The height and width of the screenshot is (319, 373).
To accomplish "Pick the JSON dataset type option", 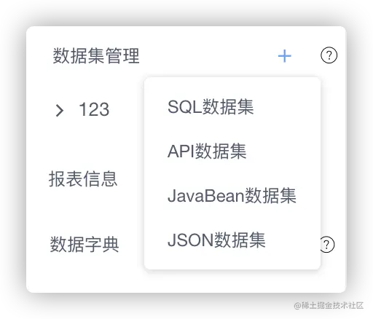I will [216, 240].
